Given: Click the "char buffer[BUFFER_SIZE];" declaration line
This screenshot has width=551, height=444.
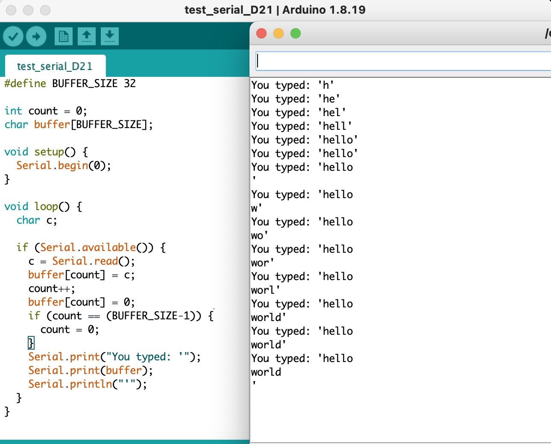Looking at the screenshot, I should click(x=79, y=124).
